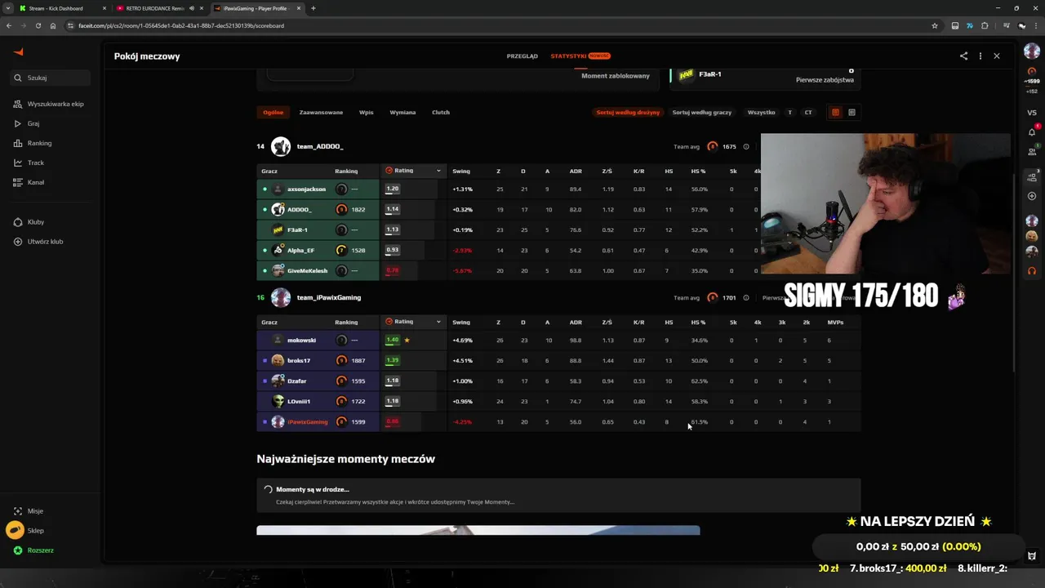Open the Kluby section
1045x588 pixels.
coord(29,221)
